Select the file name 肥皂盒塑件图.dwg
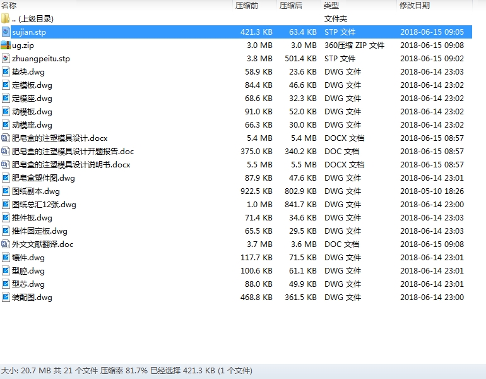Image resolution: width=486 pixels, height=379 pixels. click(44, 178)
